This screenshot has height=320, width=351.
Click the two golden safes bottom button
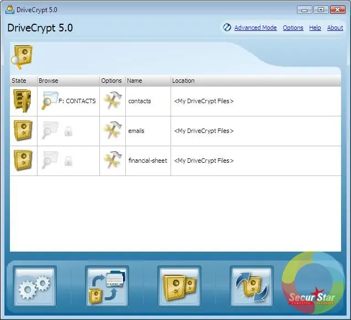[x=179, y=286]
